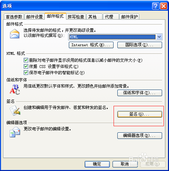
Task: Confirm with the 确定 button
Action: (x=97, y=164)
